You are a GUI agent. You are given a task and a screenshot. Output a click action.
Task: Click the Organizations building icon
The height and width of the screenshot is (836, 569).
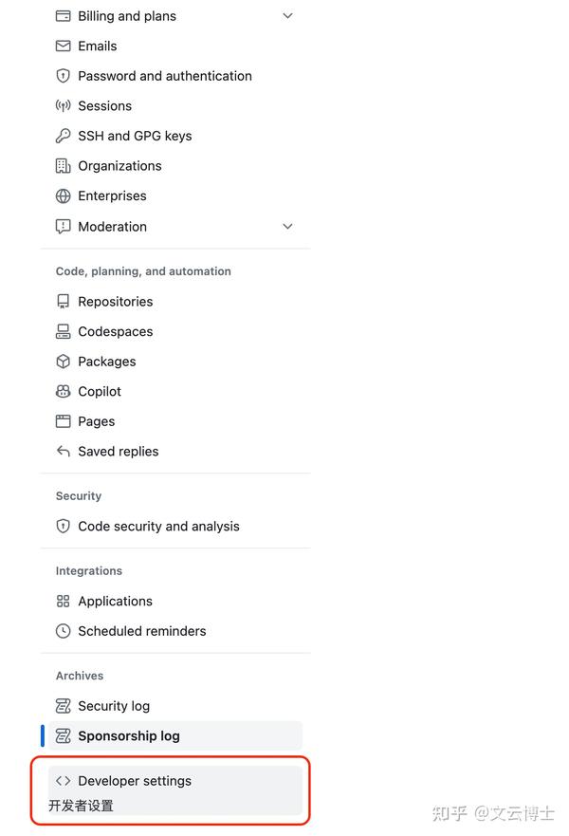pos(62,165)
